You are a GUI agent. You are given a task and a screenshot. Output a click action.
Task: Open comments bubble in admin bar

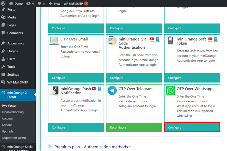(x=41, y=3)
